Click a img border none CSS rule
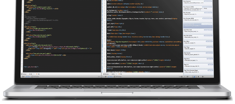This screenshot has width=235, height=104. pyautogui.click(x=115, y=15)
